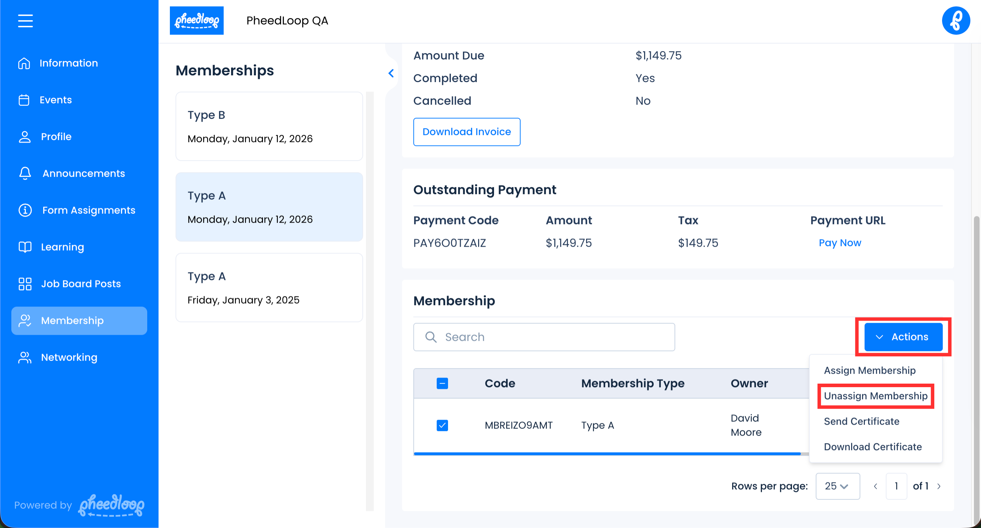The width and height of the screenshot is (981, 528).
Task: Click the hamburger menu icon
Action: [25, 21]
